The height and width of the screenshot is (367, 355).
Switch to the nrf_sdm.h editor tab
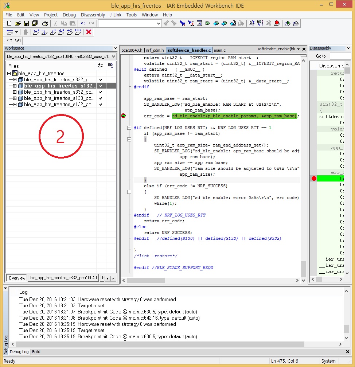click(155, 50)
